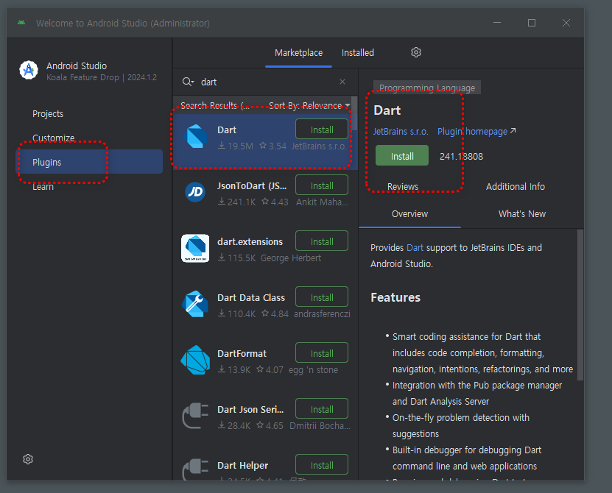Open the Plugin homepage link
The height and width of the screenshot is (493, 612).
[x=473, y=131]
